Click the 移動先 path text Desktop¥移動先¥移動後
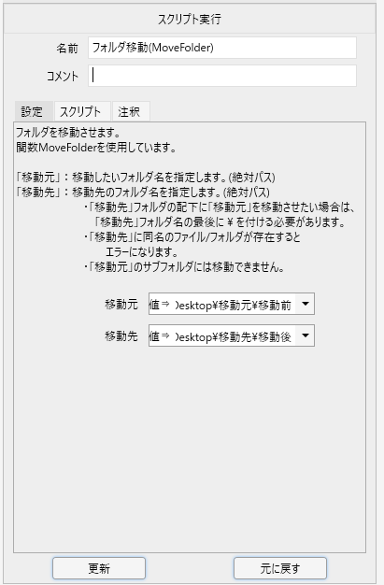384x585 pixels. click(234, 336)
